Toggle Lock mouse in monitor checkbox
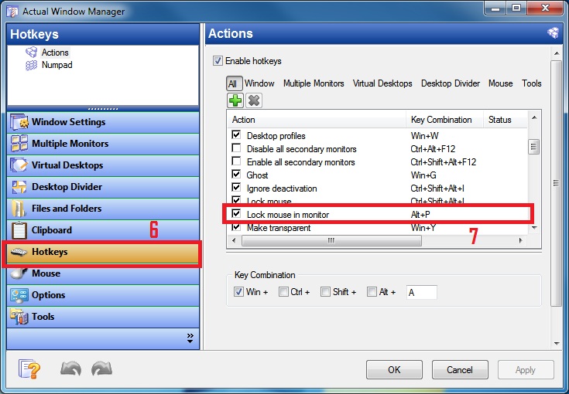This screenshot has height=394, width=569. click(236, 213)
